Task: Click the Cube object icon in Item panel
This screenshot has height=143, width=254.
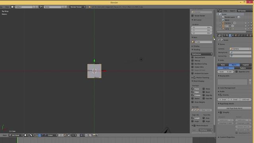Action: coord(193,42)
